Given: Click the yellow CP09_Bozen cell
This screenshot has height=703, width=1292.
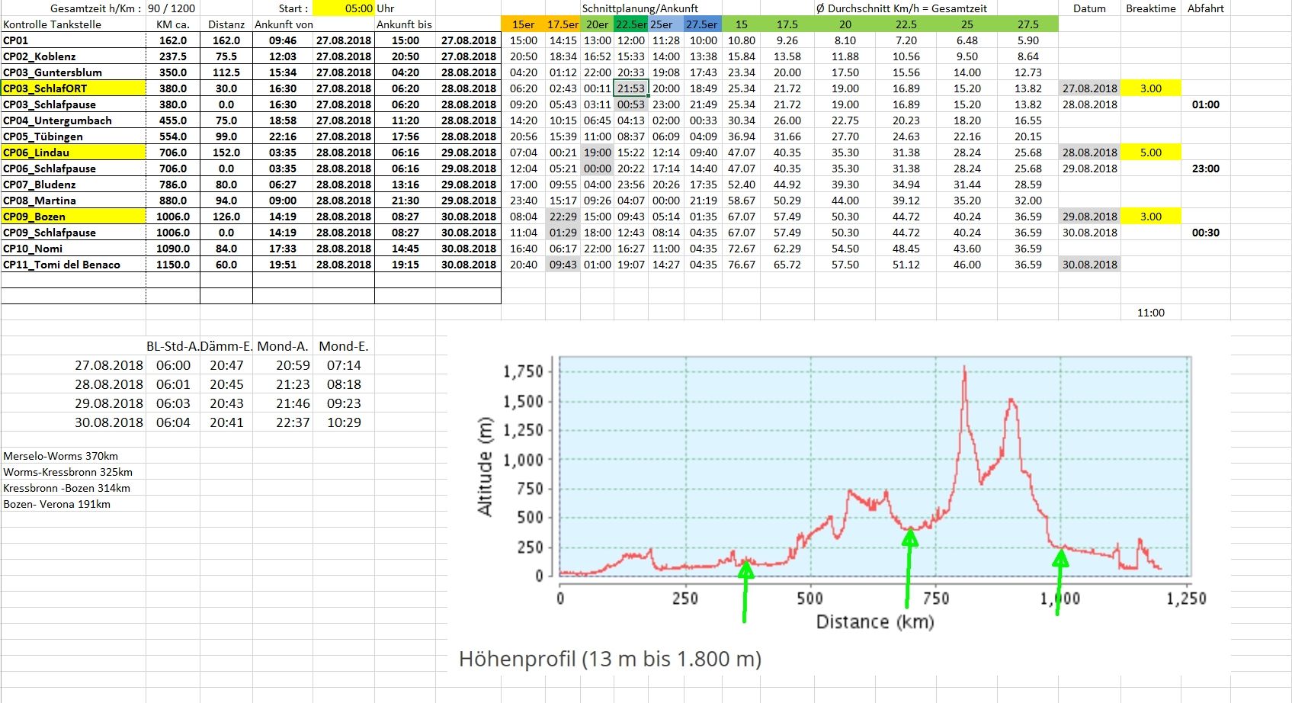Looking at the screenshot, I should pos(73,217).
